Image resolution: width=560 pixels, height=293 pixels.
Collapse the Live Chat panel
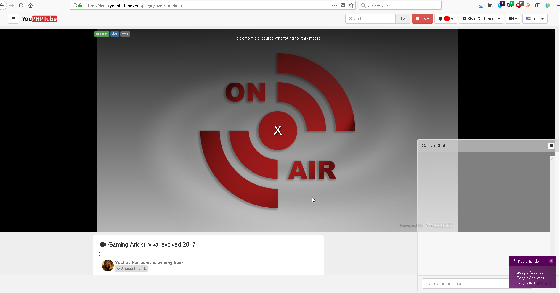551,146
